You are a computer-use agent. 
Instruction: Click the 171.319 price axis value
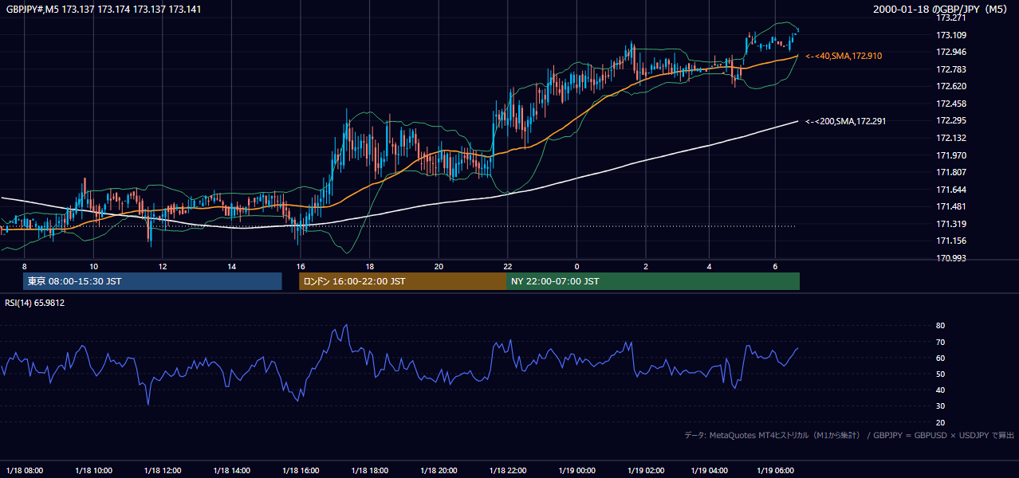(x=951, y=224)
